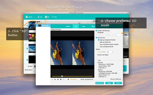Mute the preview volume speaker icon
The height and width of the screenshot is (95, 153).
(x=68, y=79)
